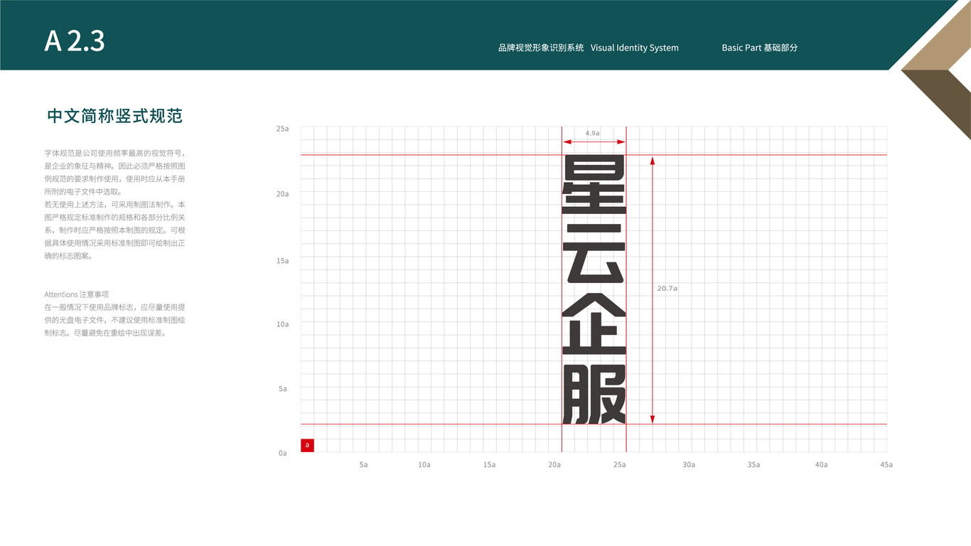Click the line "制标志。尽量避免在重绘中出现误差。"
The image size is (971, 546).
point(105,333)
